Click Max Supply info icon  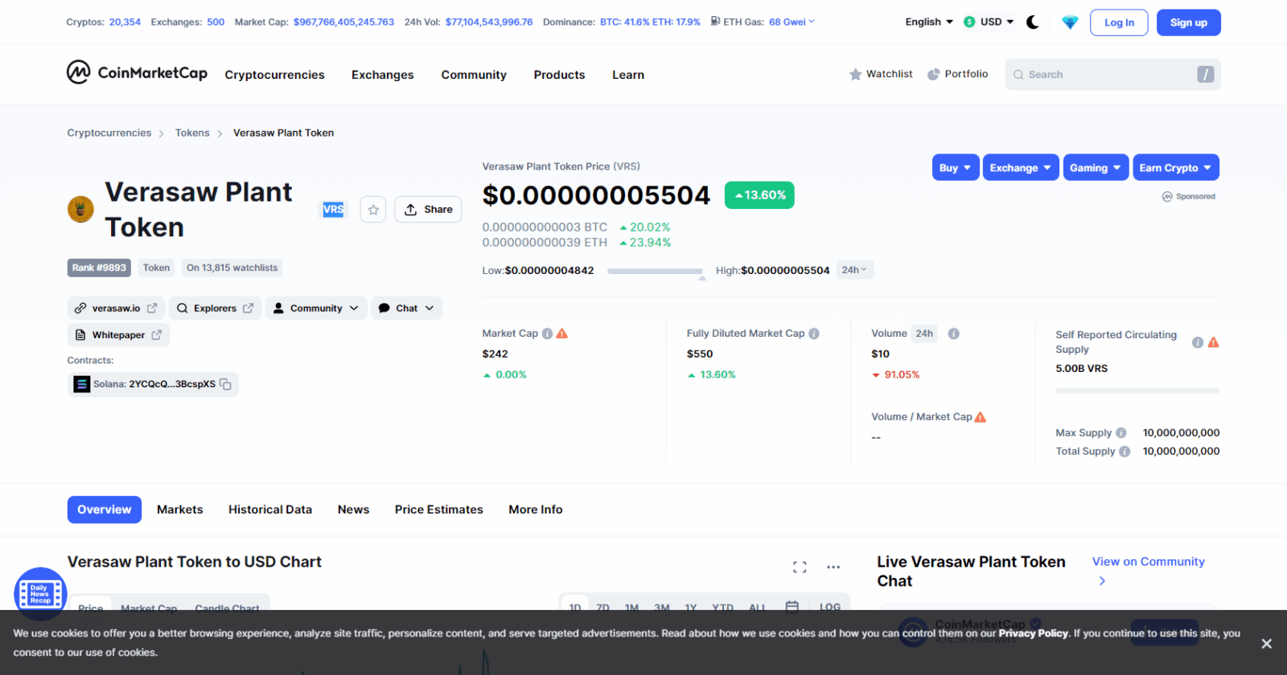pyautogui.click(x=1121, y=433)
